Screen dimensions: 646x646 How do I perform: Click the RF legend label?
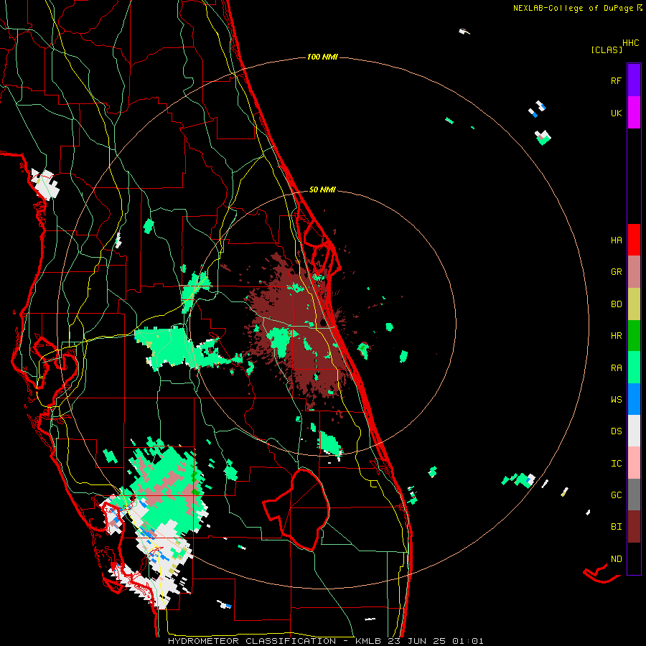(616, 80)
